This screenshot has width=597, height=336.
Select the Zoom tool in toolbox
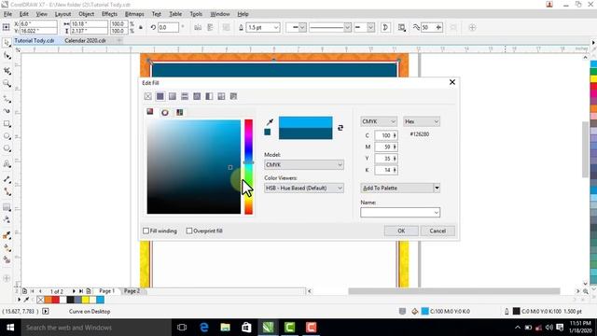[x=7, y=83]
